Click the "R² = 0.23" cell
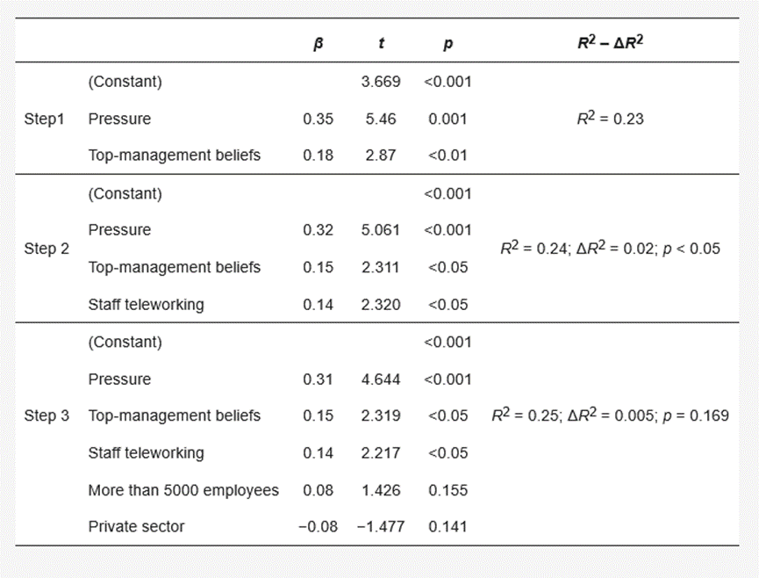 [x=610, y=119]
